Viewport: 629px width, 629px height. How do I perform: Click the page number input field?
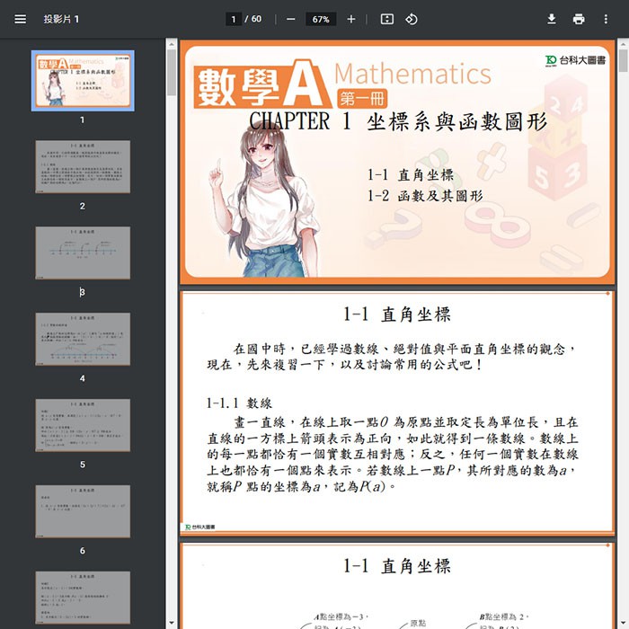234,19
